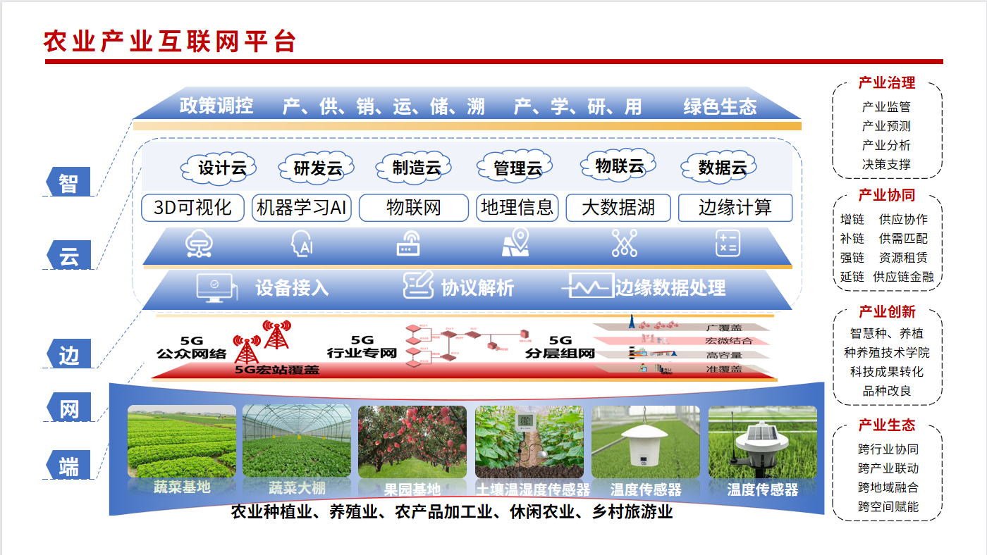Click the white hanging dome sensor photo
Viewport: 987px width, 555px height.
[646, 442]
